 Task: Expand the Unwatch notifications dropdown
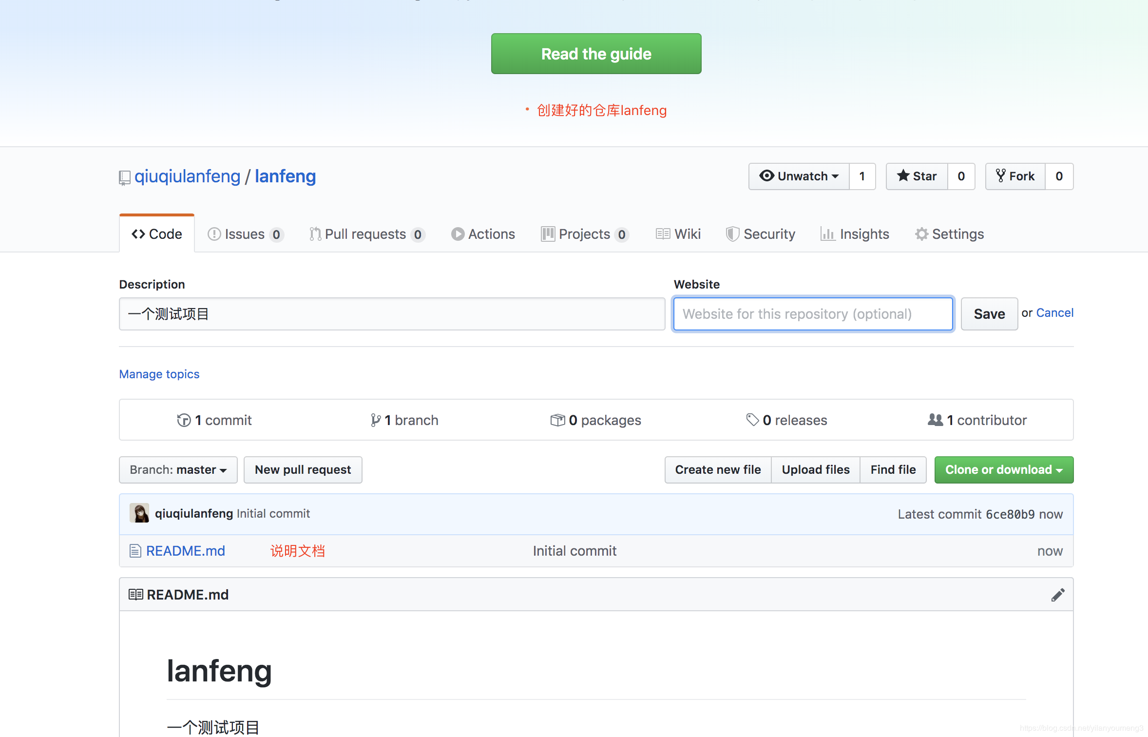click(x=799, y=176)
